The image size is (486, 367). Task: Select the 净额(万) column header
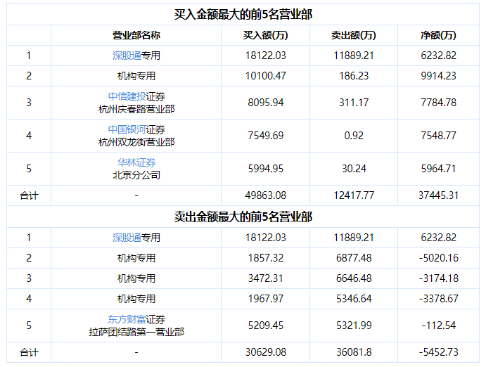coord(438,35)
